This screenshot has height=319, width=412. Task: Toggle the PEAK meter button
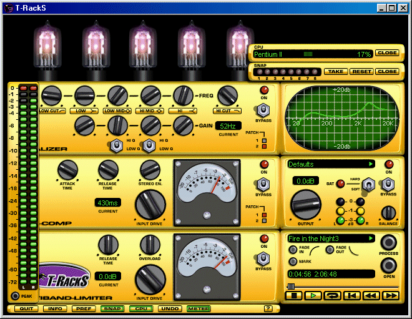(x=15, y=296)
